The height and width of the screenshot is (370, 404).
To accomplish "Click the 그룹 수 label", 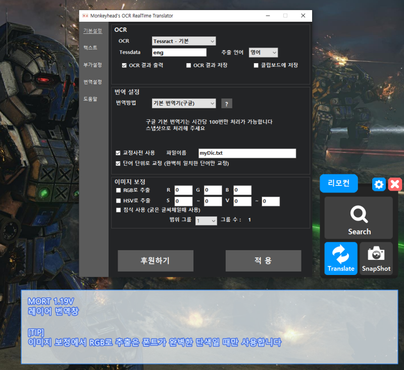I will (x=231, y=220).
